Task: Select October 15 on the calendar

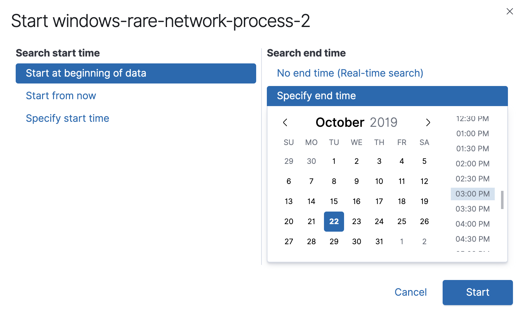Action: click(334, 201)
